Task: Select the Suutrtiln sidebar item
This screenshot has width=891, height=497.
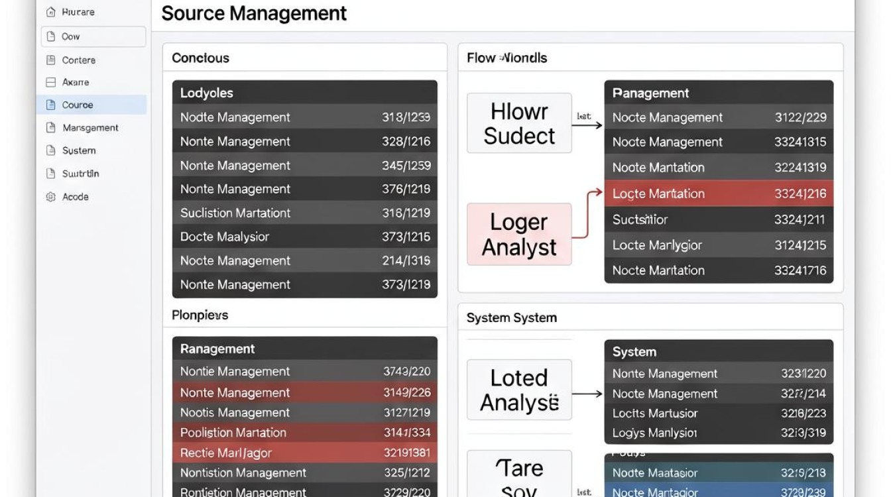Action: point(91,174)
